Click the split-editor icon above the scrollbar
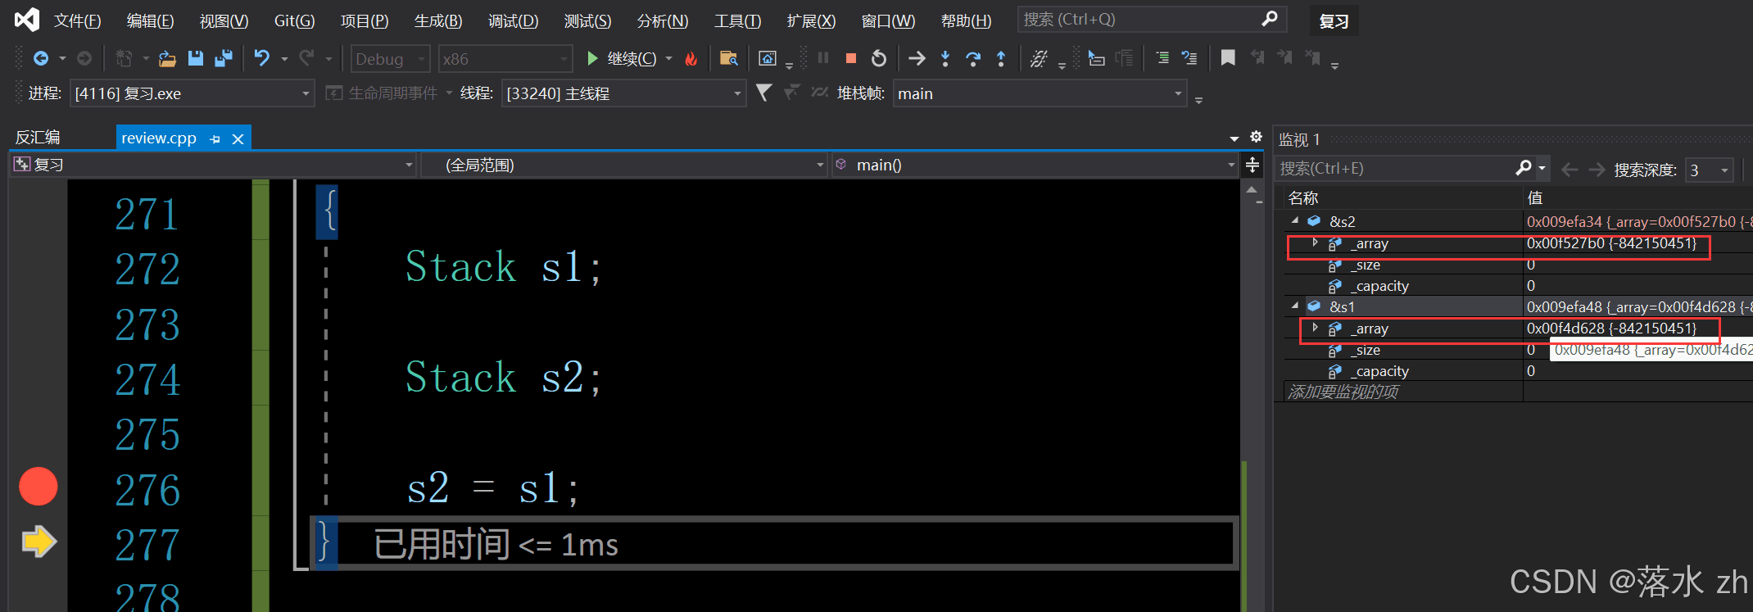1753x612 pixels. click(1252, 165)
